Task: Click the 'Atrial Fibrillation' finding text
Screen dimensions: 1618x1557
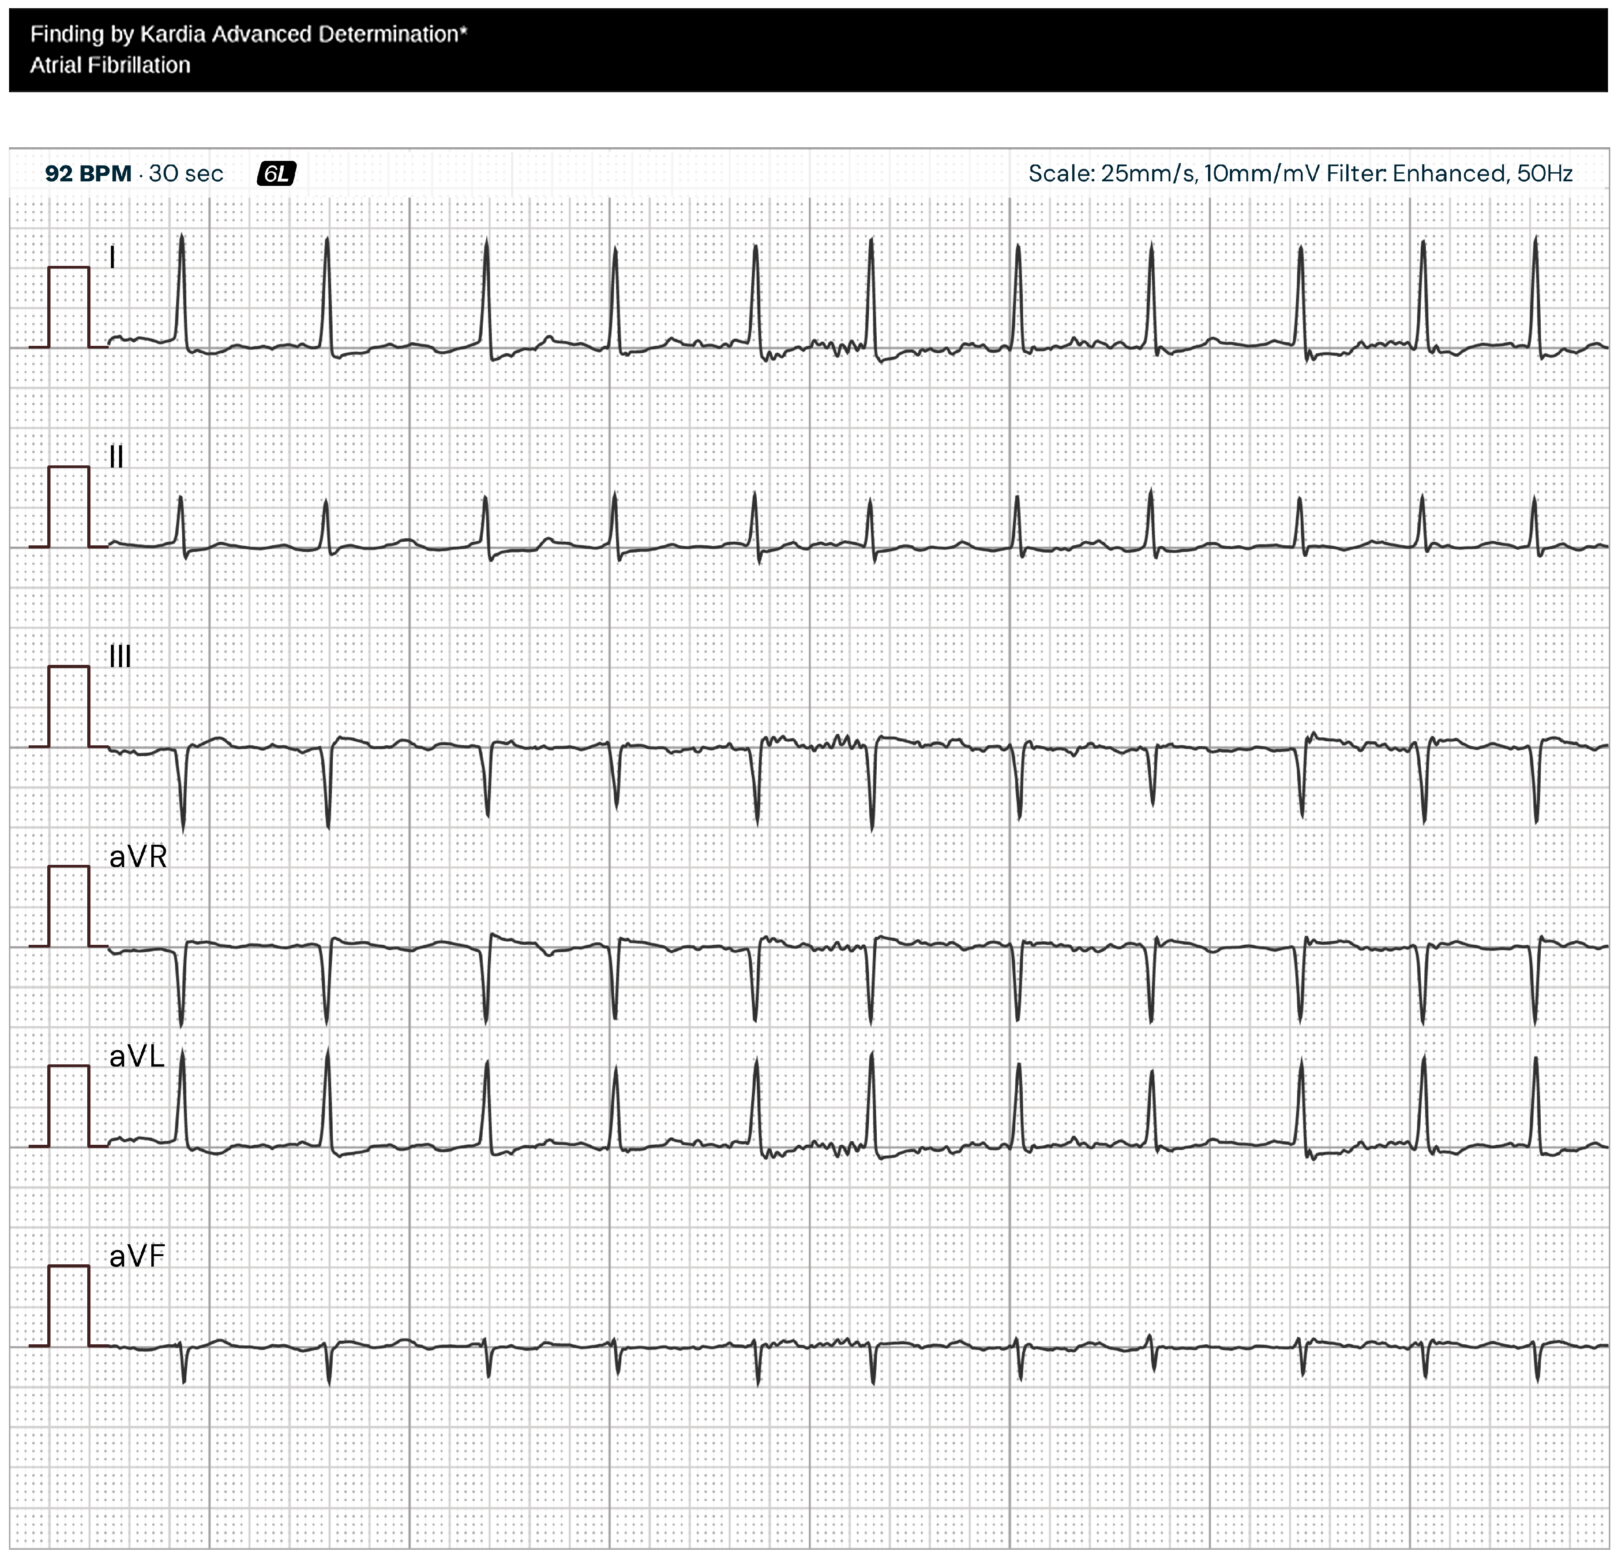Action: click(x=110, y=65)
